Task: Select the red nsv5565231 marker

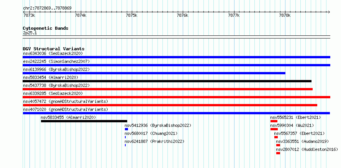Action: pos(274,121)
